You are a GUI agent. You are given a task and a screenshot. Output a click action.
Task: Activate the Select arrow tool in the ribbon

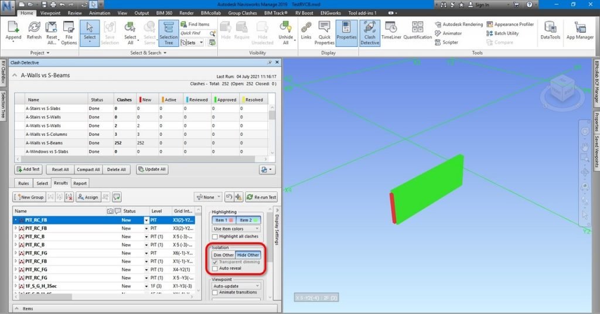(90, 30)
